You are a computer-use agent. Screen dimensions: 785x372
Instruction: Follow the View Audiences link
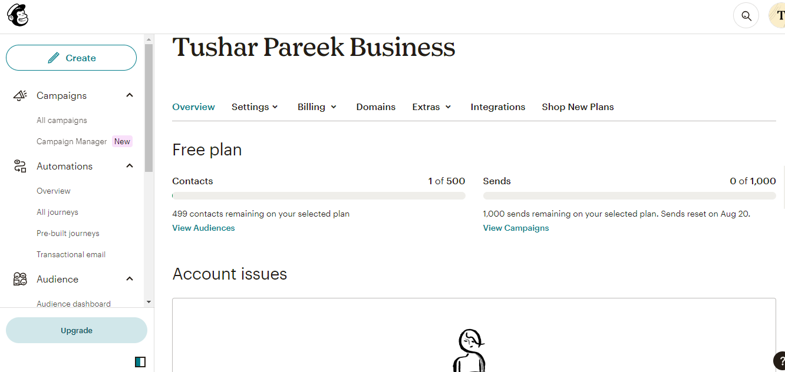[203, 228]
